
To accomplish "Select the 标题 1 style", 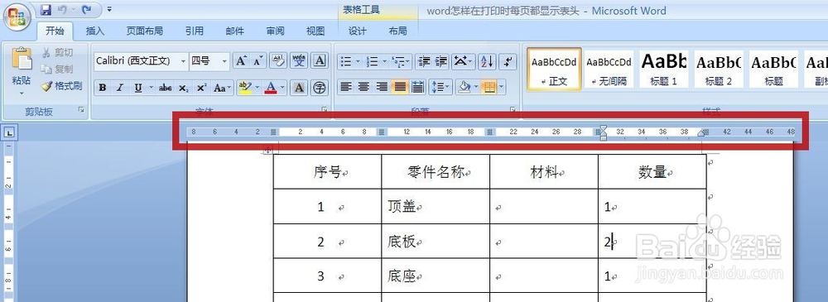I will point(664,69).
